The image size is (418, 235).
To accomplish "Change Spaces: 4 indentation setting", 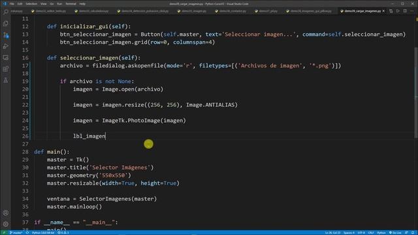I will pyautogui.click(x=349, y=232).
